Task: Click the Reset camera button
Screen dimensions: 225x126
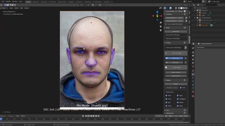Action: tap(176, 72)
